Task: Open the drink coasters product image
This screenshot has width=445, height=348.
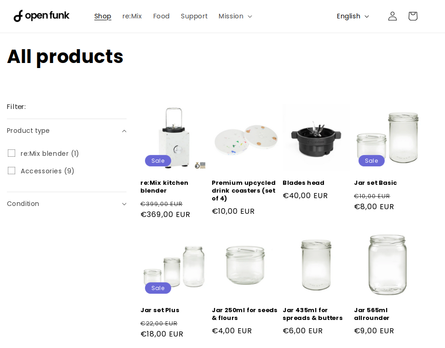Action: tap(245, 137)
